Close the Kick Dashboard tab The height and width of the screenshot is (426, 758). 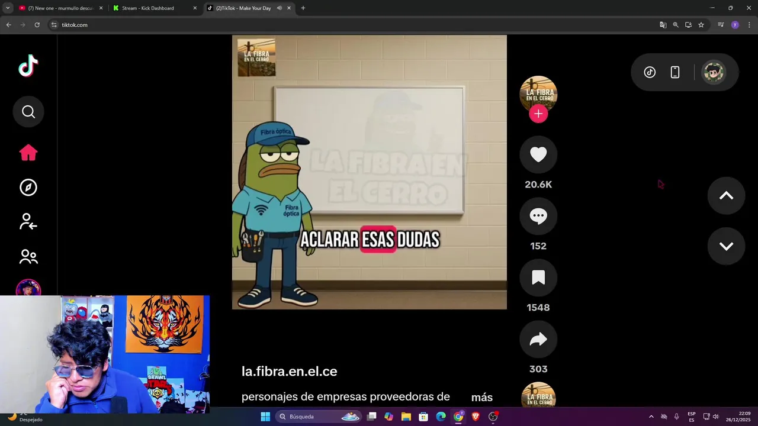[195, 8]
